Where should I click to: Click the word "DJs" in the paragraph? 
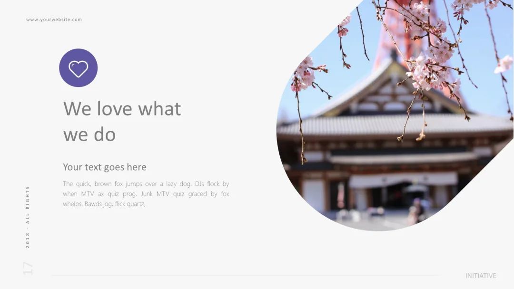[199, 183]
